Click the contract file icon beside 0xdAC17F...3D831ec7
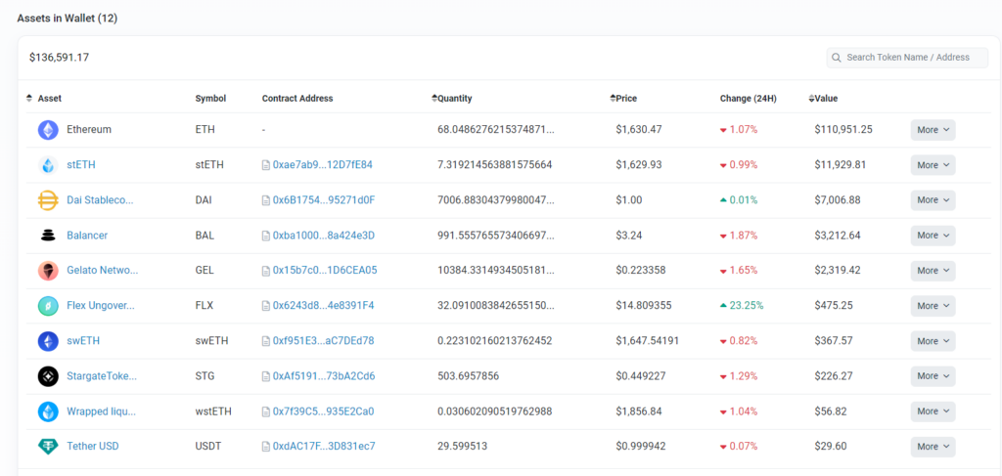Image resolution: width=1002 pixels, height=476 pixels. (266, 447)
